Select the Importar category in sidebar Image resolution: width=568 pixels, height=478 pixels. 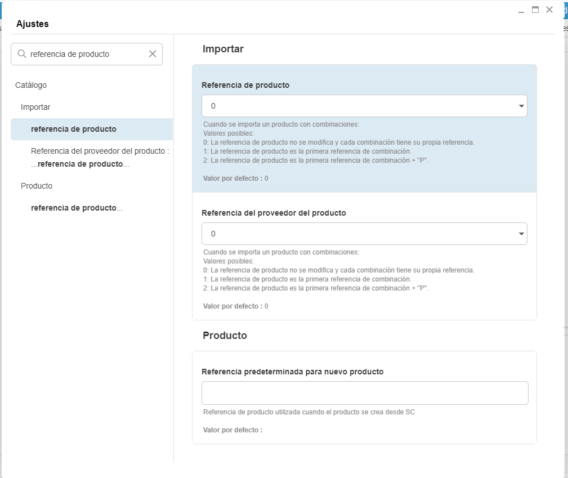(35, 107)
